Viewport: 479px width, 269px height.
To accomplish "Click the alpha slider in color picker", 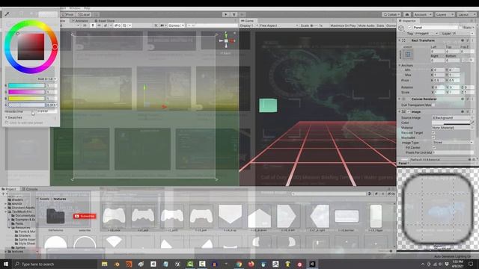I will point(27,105).
